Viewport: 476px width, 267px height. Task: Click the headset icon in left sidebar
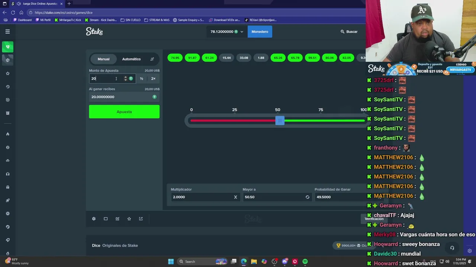7,174
